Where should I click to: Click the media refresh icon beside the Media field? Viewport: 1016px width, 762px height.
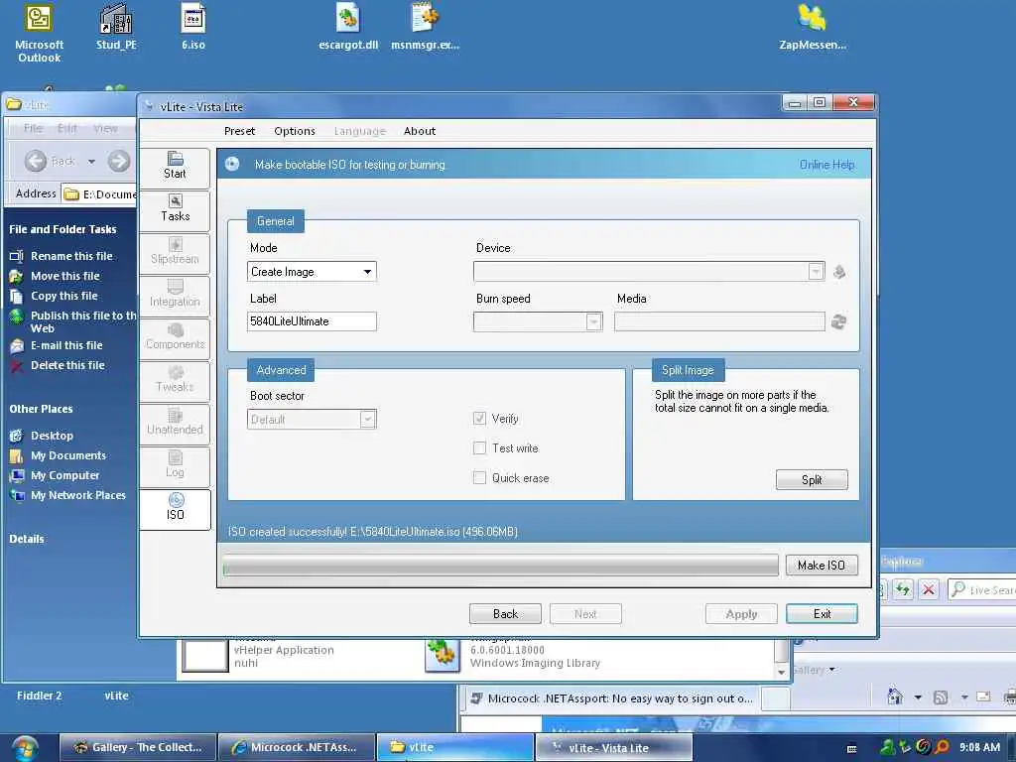point(838,321)
